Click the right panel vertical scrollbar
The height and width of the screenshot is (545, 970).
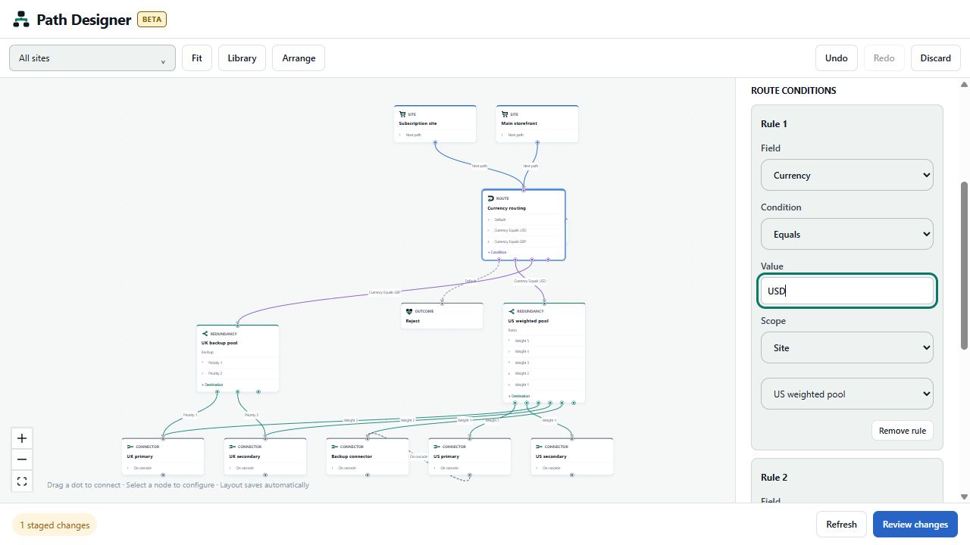point(964,265)
